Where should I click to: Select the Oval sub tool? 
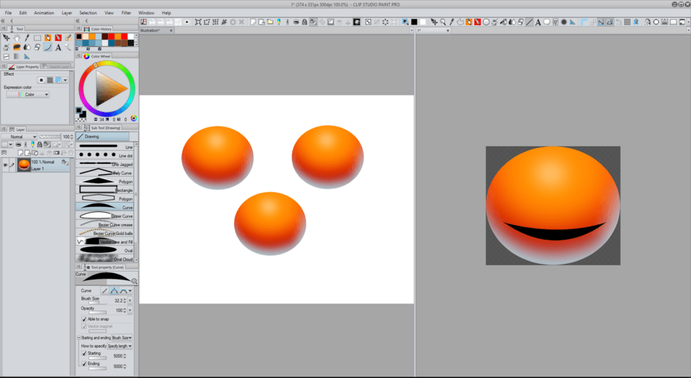pos(105,250)
